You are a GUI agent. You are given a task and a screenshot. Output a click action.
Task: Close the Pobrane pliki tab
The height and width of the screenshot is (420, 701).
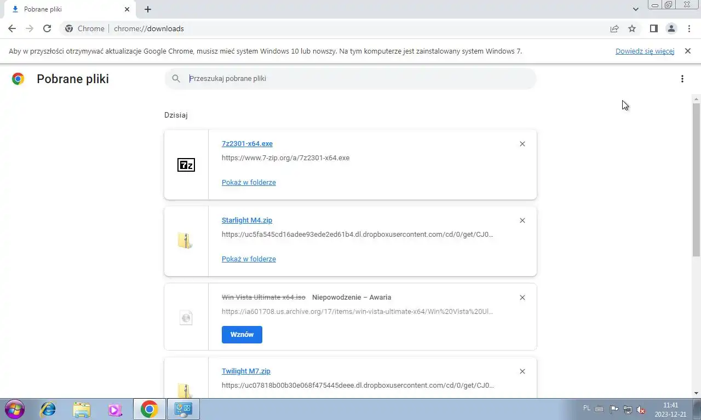click(127, 9)
